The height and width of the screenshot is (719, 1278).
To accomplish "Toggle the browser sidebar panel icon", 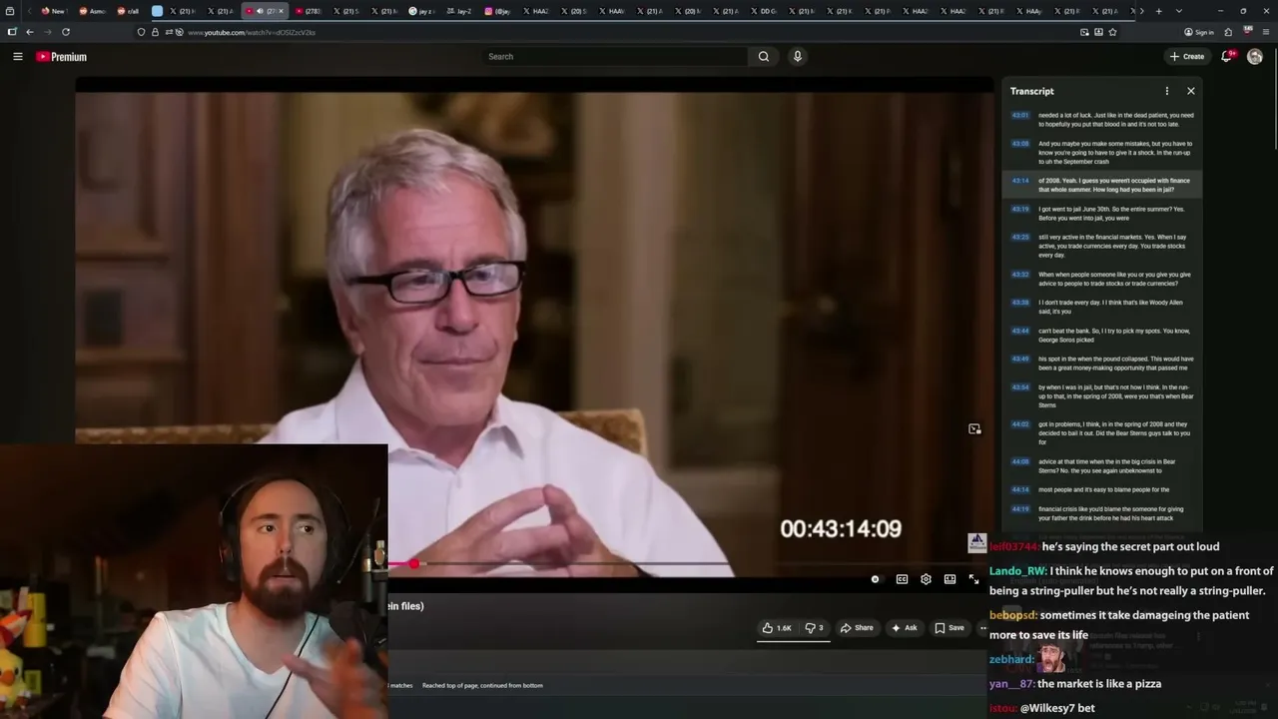I will tap(11, 32).
